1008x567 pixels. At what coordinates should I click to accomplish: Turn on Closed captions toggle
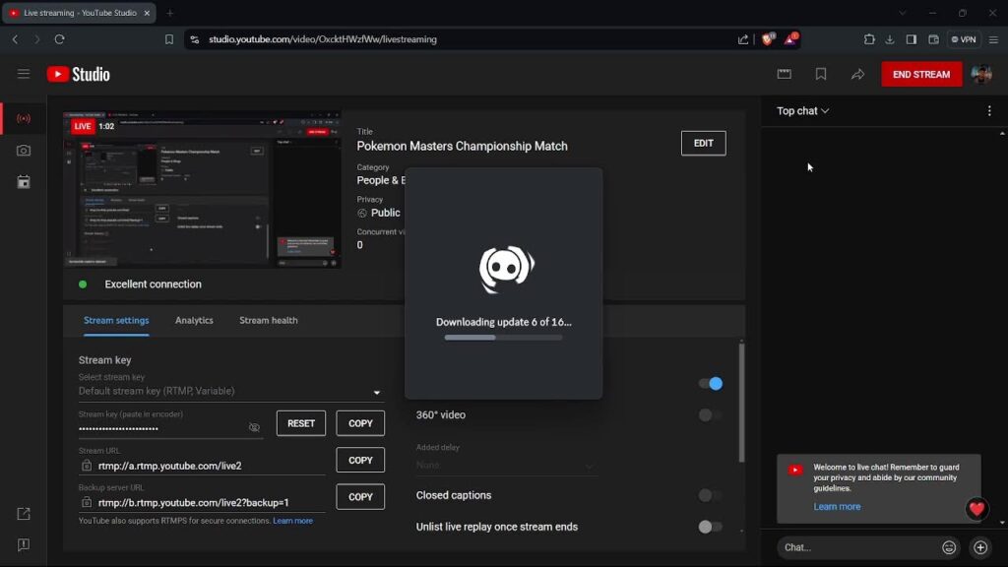(x=710, y=495)
